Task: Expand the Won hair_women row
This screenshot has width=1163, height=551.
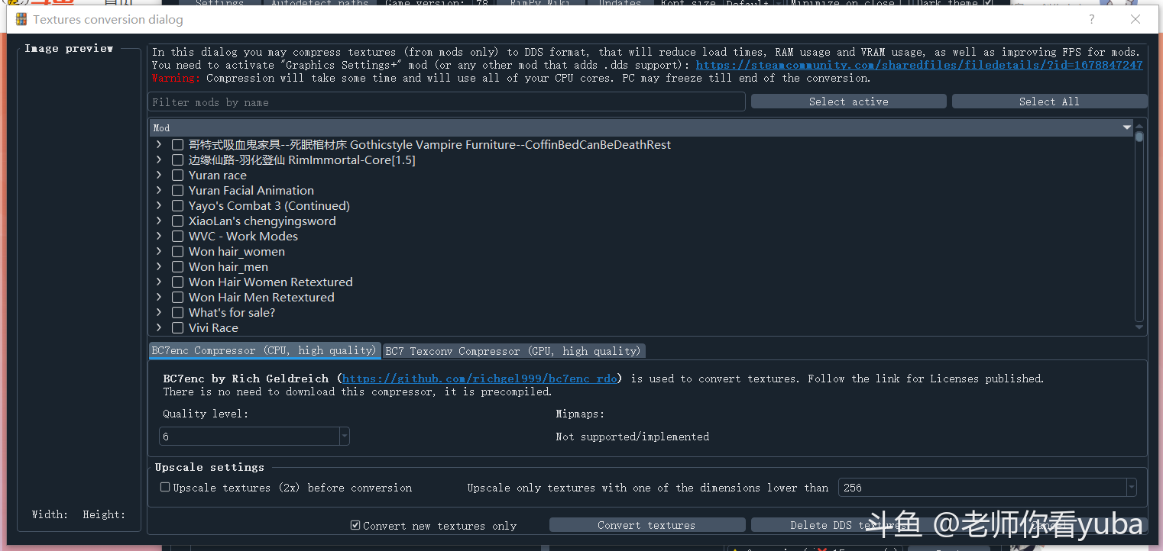Action: (x=159, y=251)
